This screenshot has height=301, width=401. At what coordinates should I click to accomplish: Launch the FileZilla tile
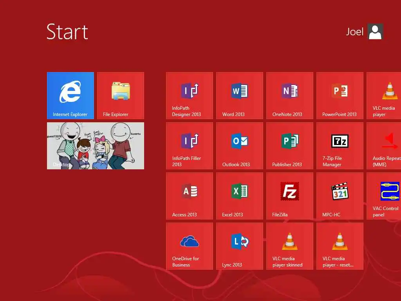point(289,196)
